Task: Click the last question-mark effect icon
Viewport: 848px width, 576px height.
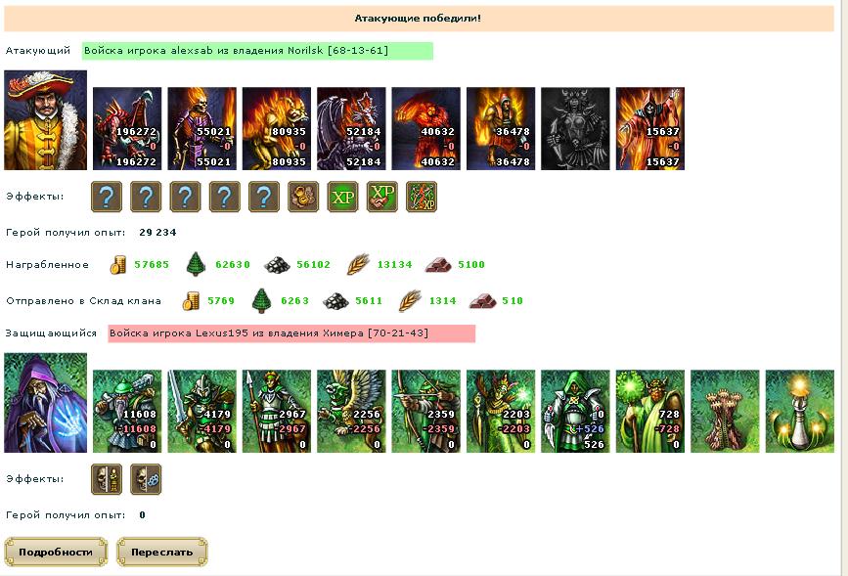Action: (264, 197)
